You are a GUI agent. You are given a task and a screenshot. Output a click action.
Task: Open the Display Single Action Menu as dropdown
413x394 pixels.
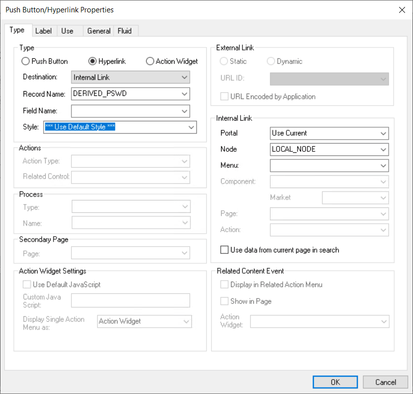point(186,321)
